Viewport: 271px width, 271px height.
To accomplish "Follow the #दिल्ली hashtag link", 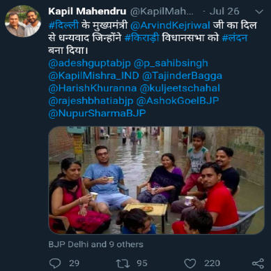I will [63, 25].
